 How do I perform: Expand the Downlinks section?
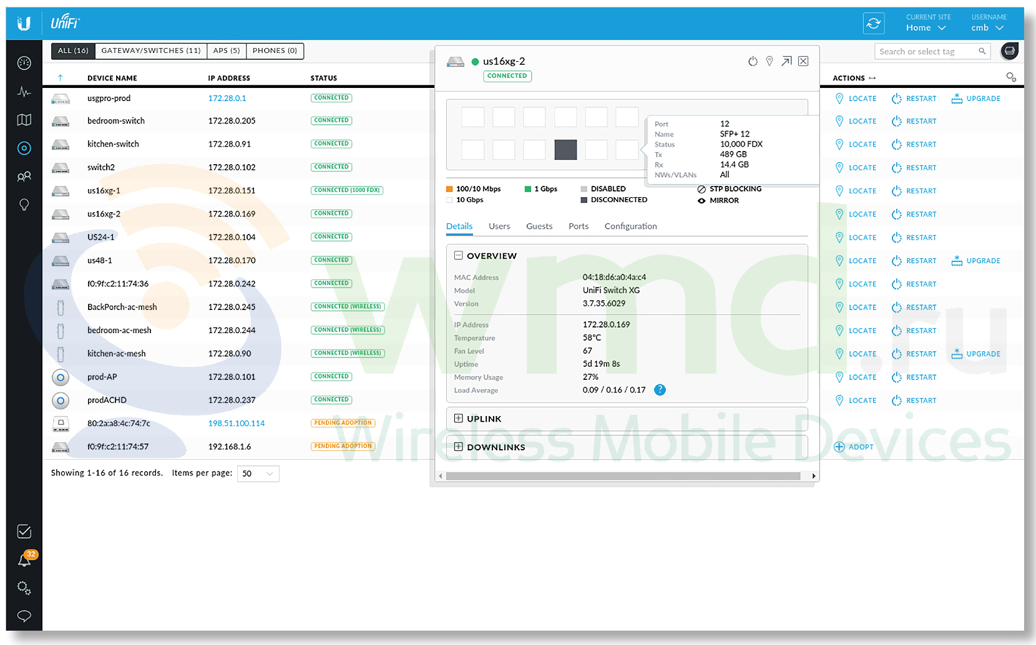coord(458,447)
